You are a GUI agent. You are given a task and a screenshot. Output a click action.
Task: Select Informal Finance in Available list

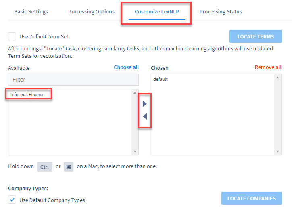coord(27,95)
